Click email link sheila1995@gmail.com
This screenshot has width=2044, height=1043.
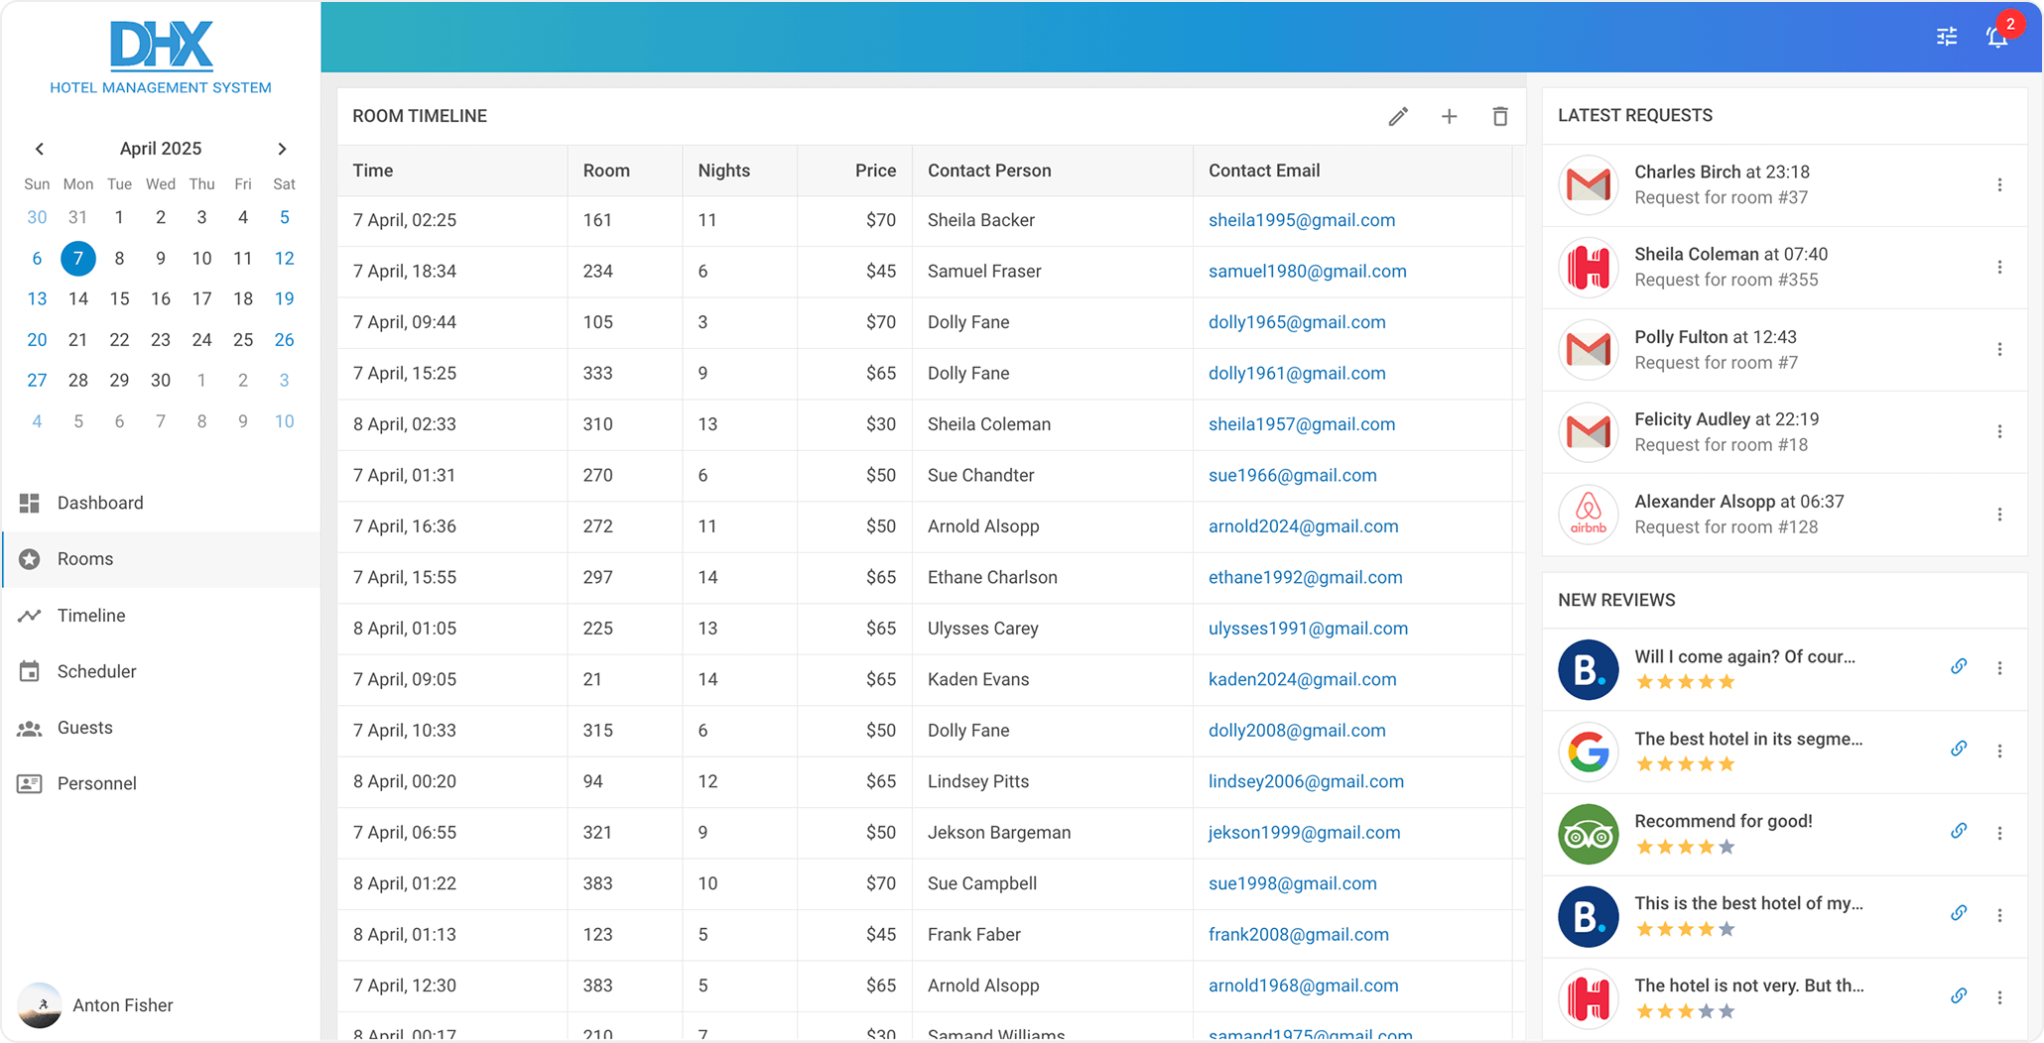[1301, 220]
